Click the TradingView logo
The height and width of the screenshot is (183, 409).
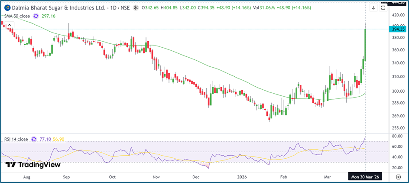coord(33,165)
